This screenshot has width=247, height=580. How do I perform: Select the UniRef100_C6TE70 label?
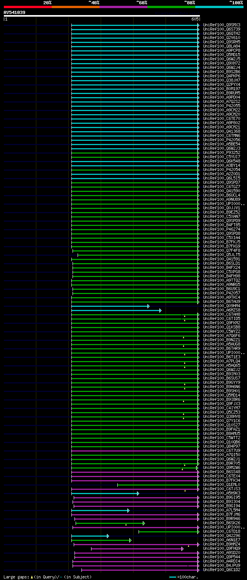pos(222,119)
